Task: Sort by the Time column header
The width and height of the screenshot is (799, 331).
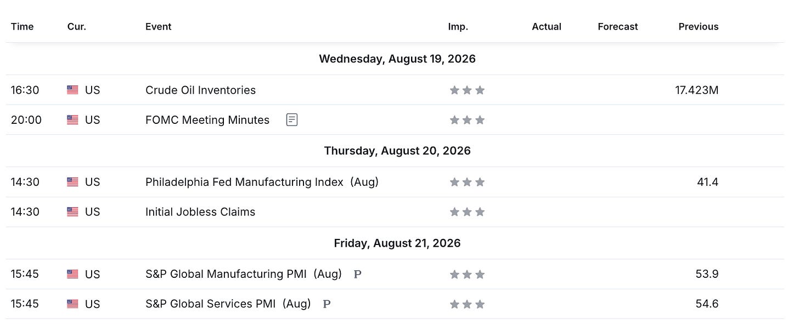Action: (x=22, y=26)
